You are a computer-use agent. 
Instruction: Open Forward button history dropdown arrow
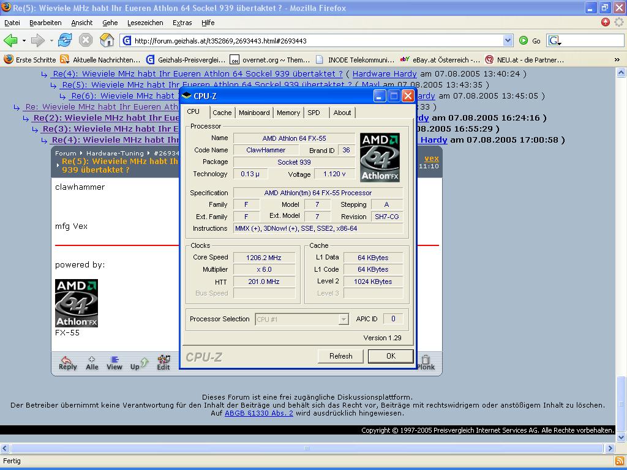[51, 40]
